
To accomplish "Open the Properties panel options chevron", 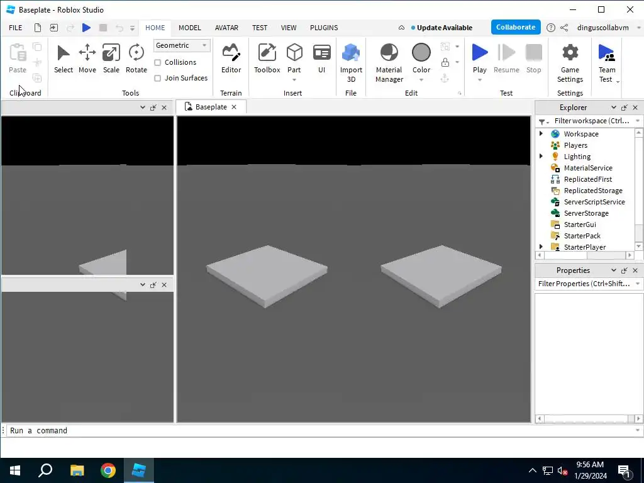I will click(x=614, y=270).
